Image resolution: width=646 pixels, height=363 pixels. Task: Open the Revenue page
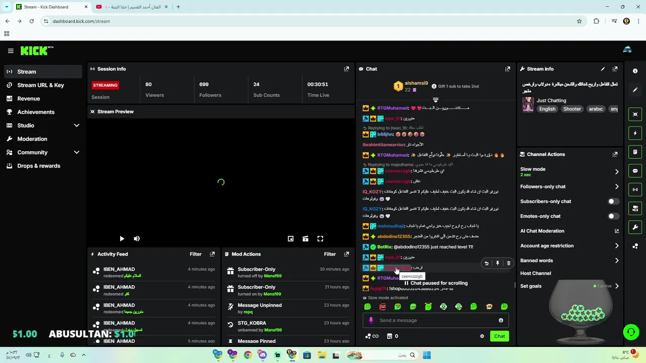tap(42, 99)
